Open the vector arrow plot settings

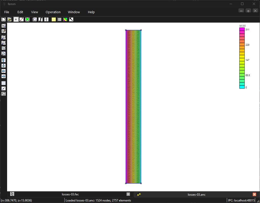click(71, 20)
